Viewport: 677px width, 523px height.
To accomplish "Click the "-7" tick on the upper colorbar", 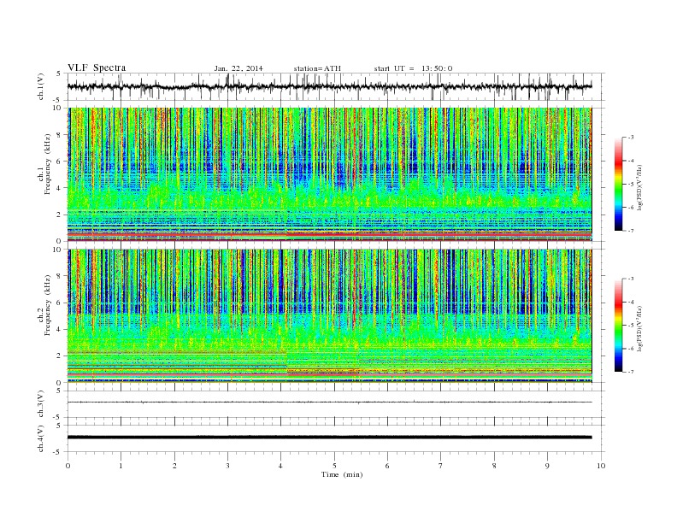I will (x=630, y=231).
